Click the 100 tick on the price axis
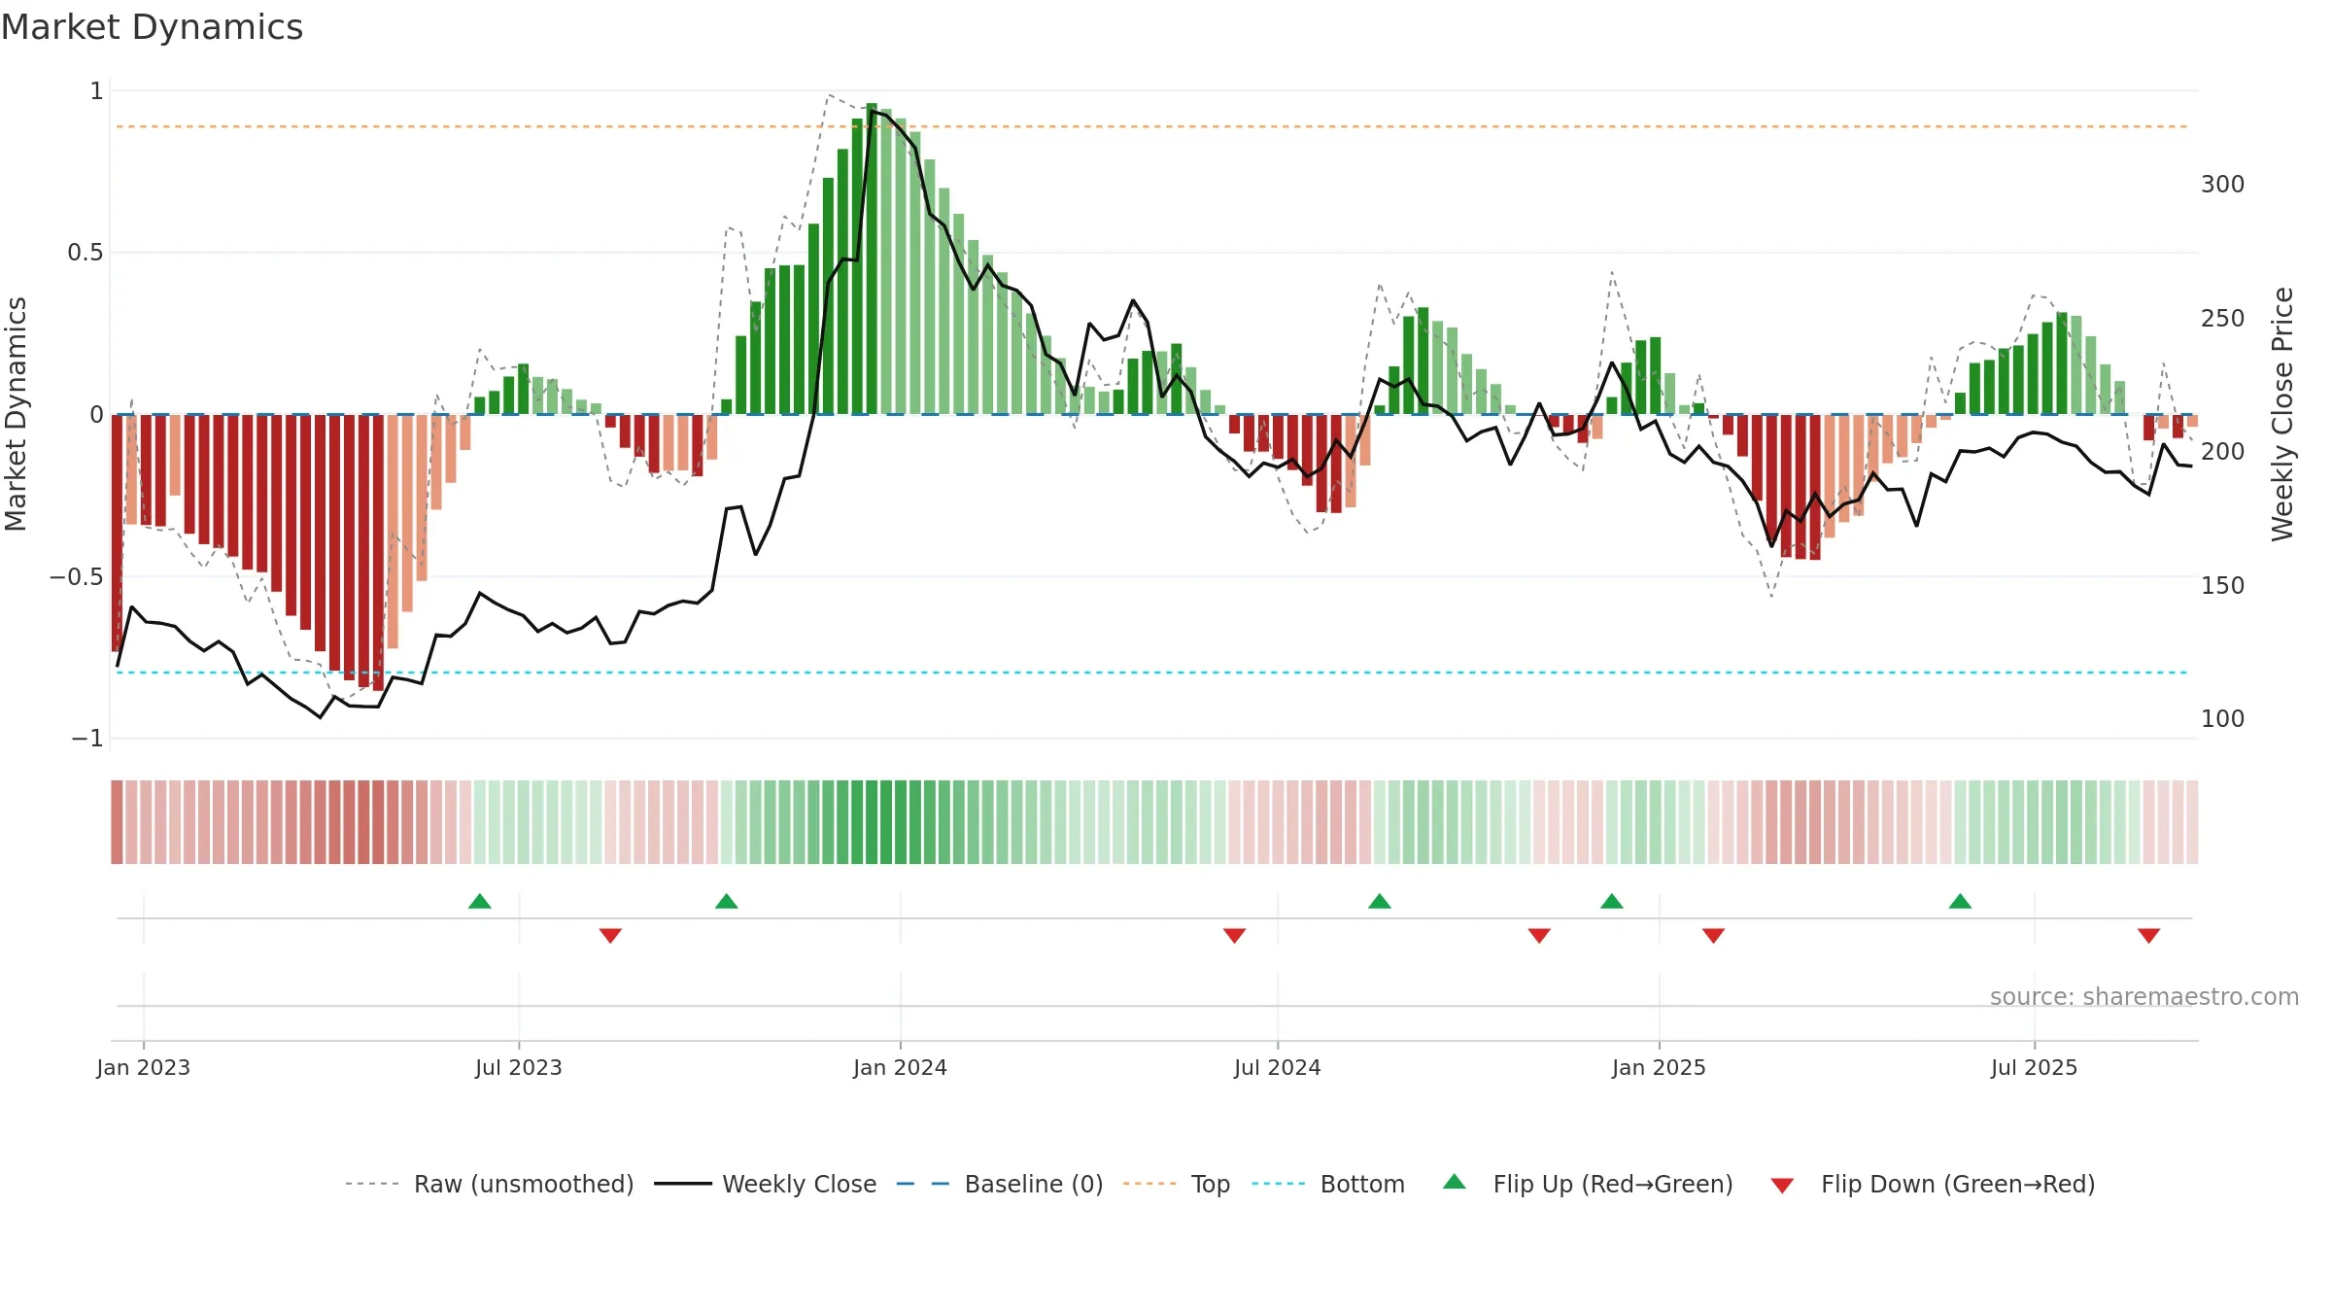 point(2222,719)
